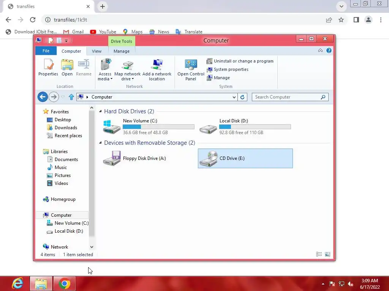Click navigation pane scroll up arrow

click(92, 108)
